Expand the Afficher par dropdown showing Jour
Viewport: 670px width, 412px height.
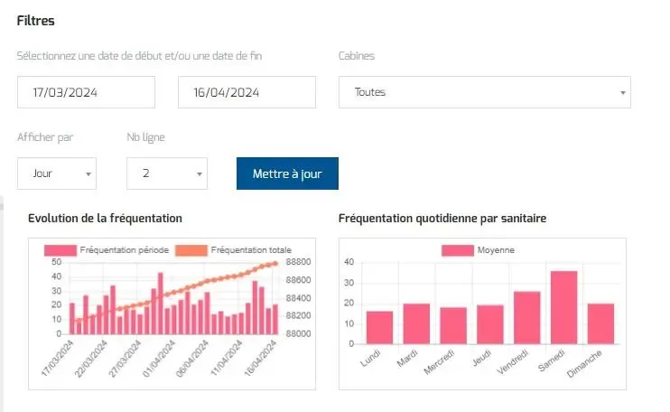click(57, 173)
